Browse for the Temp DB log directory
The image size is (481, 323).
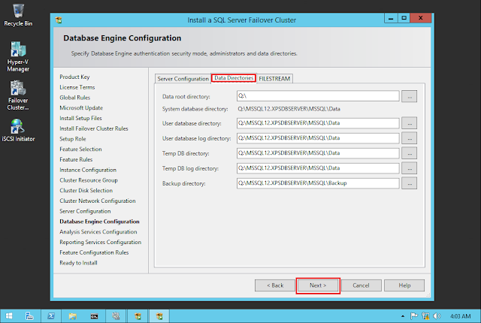[x=410, y=168]
